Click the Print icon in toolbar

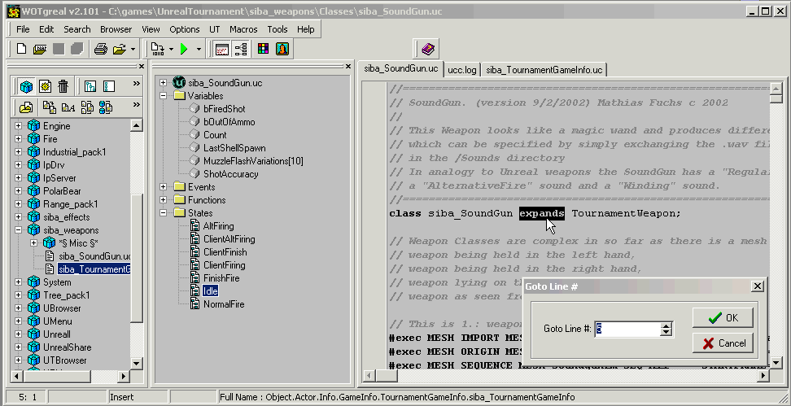coord(101,50)
